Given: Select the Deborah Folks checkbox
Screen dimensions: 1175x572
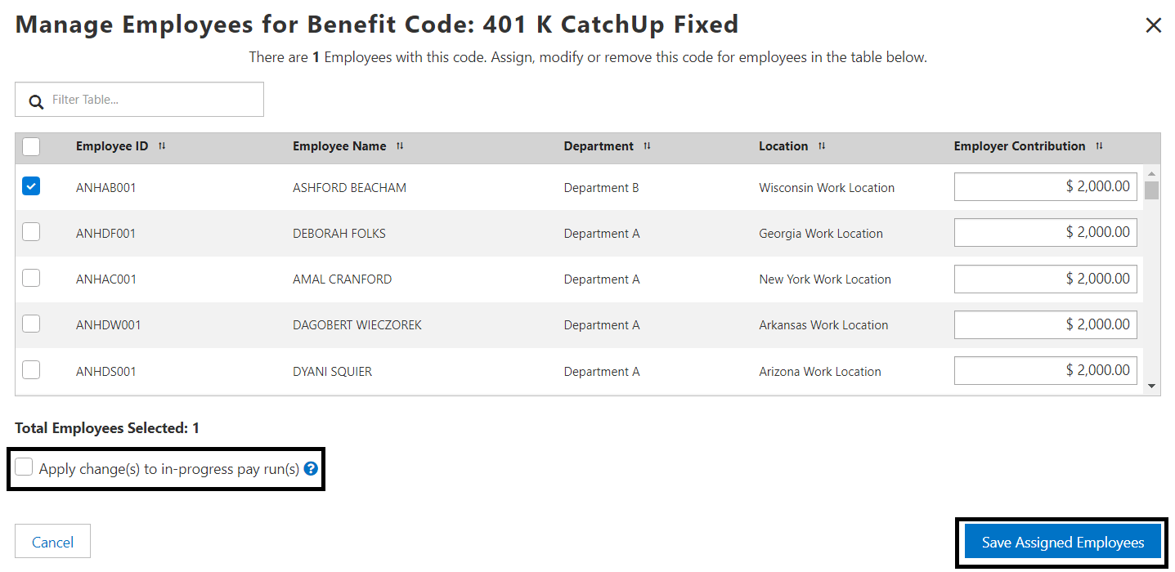Looking at the screenshot, I should click(x=31, y=232).
